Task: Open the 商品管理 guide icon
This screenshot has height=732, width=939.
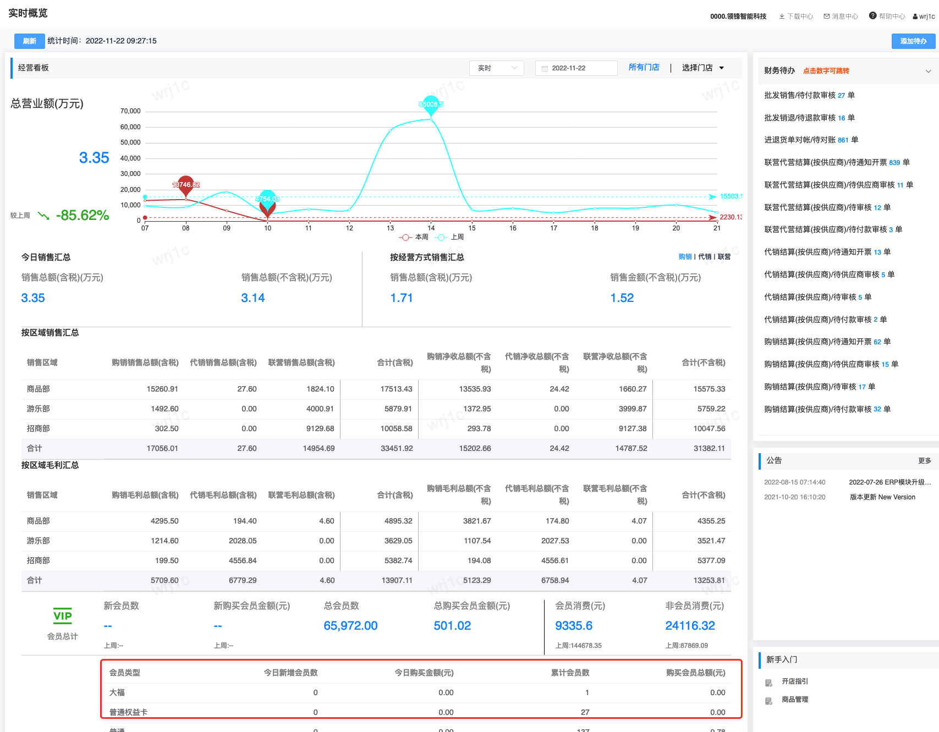Action: pyautogui.click(x=769, y=701)
